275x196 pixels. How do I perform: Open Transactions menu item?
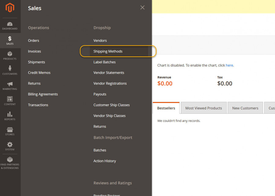point(38,105)
